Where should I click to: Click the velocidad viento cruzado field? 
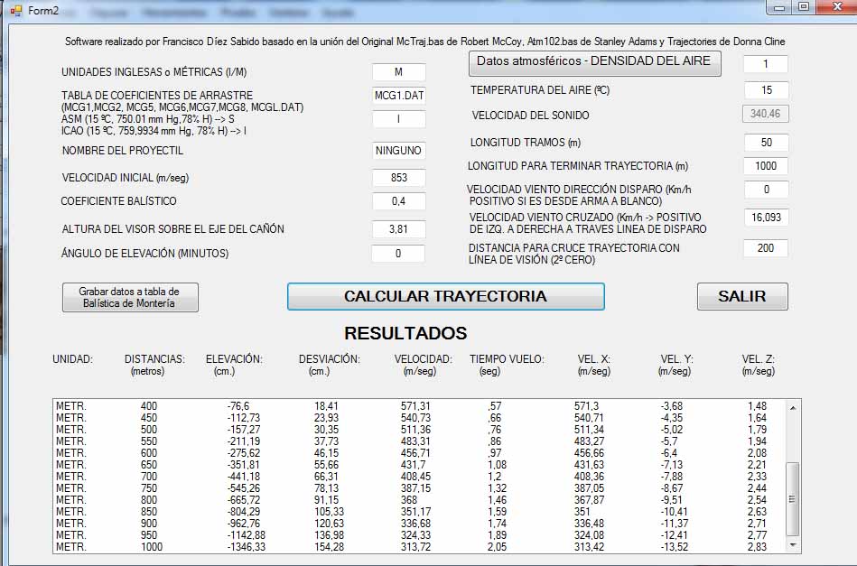pos(766,218)
